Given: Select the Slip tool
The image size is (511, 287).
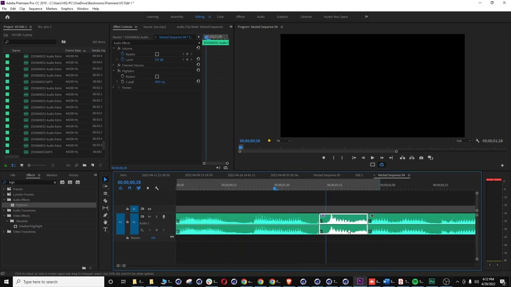Looking at the screenshot, I should coord(105,208).
